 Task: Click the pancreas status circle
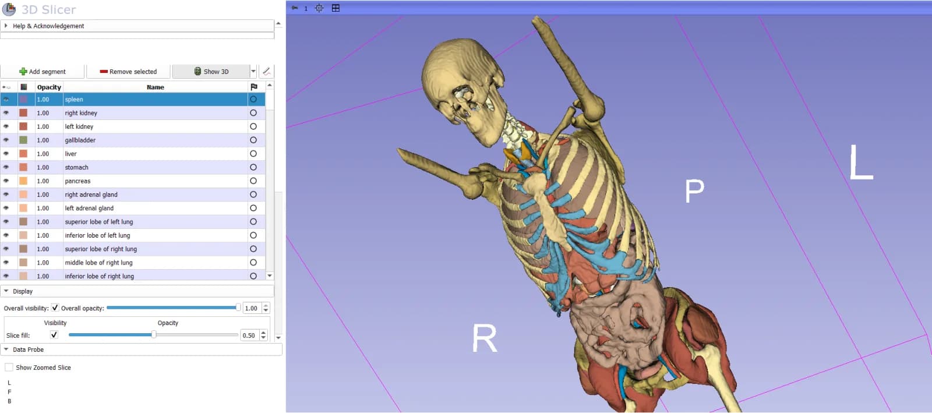click(253, 181)
